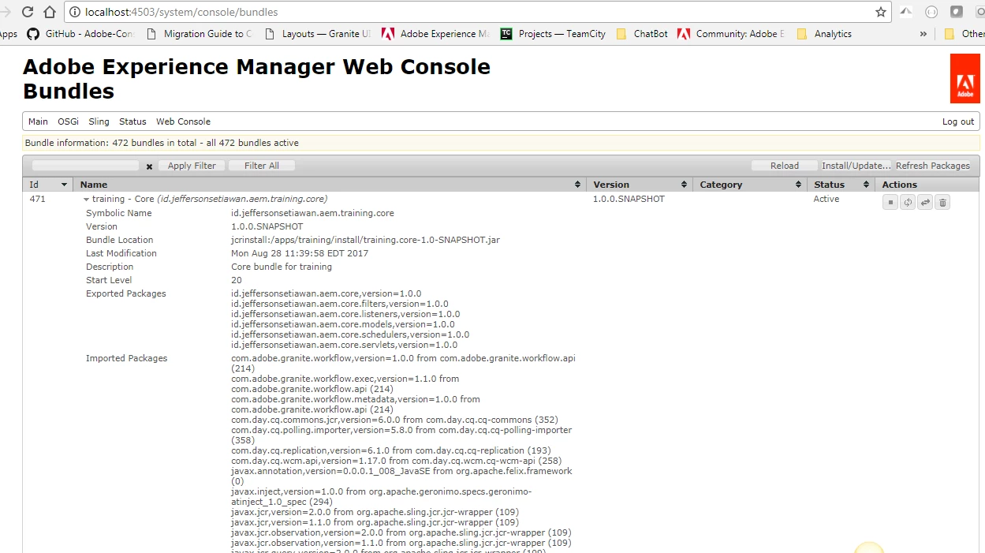Stop the training - Core bundle

(x=890, y=202)
